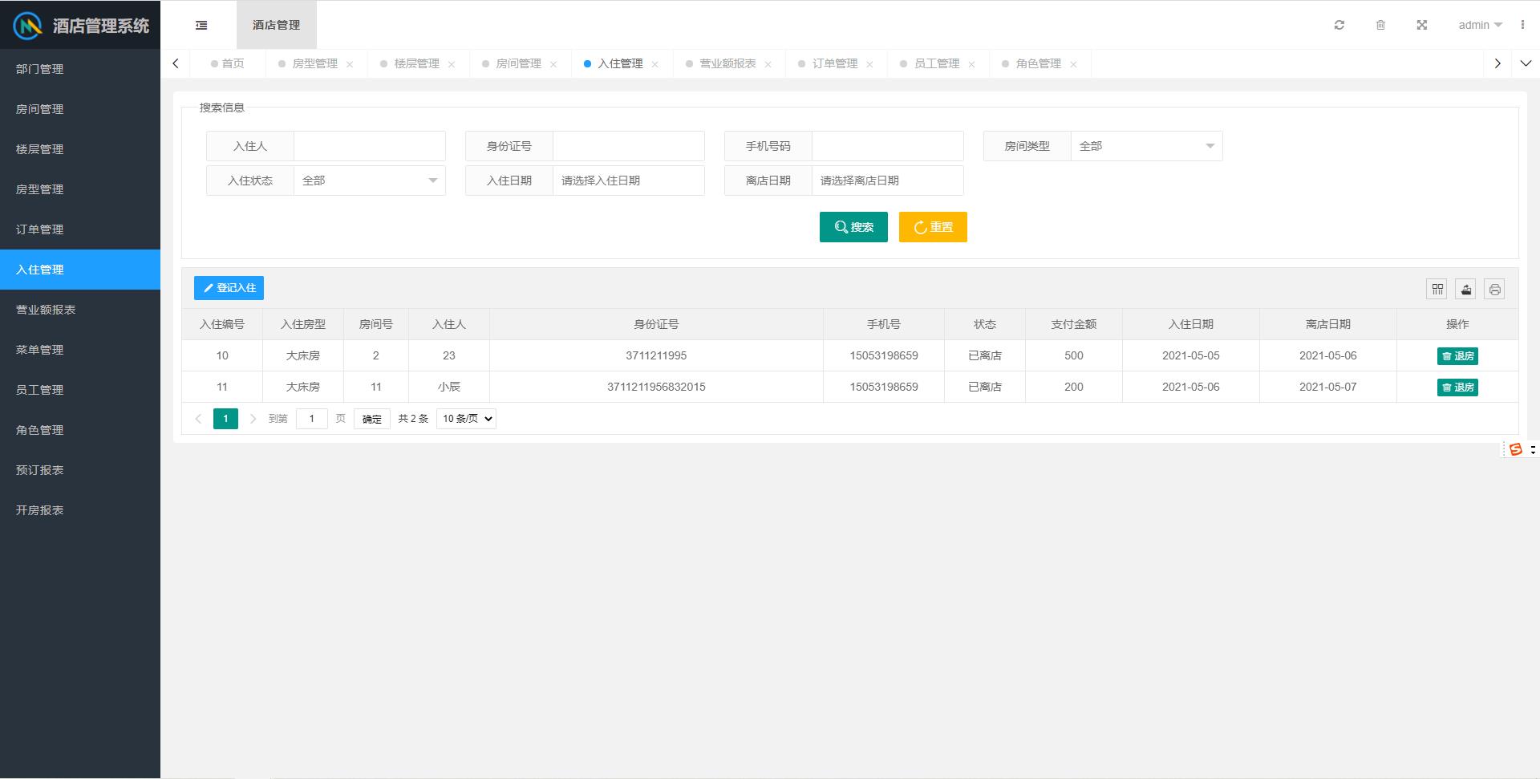
Task: Click the pagination 确定 button
Action: click(372, 419)
